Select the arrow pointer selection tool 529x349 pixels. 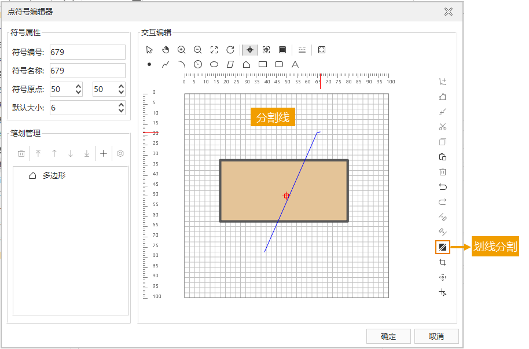point(149,50)
